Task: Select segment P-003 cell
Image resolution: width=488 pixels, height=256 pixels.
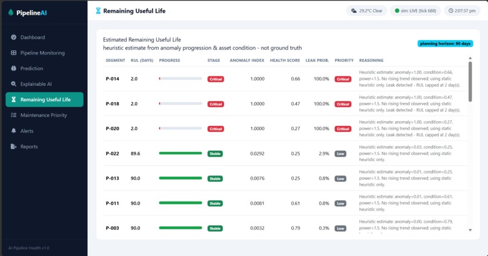Action: tap(113, 228)
